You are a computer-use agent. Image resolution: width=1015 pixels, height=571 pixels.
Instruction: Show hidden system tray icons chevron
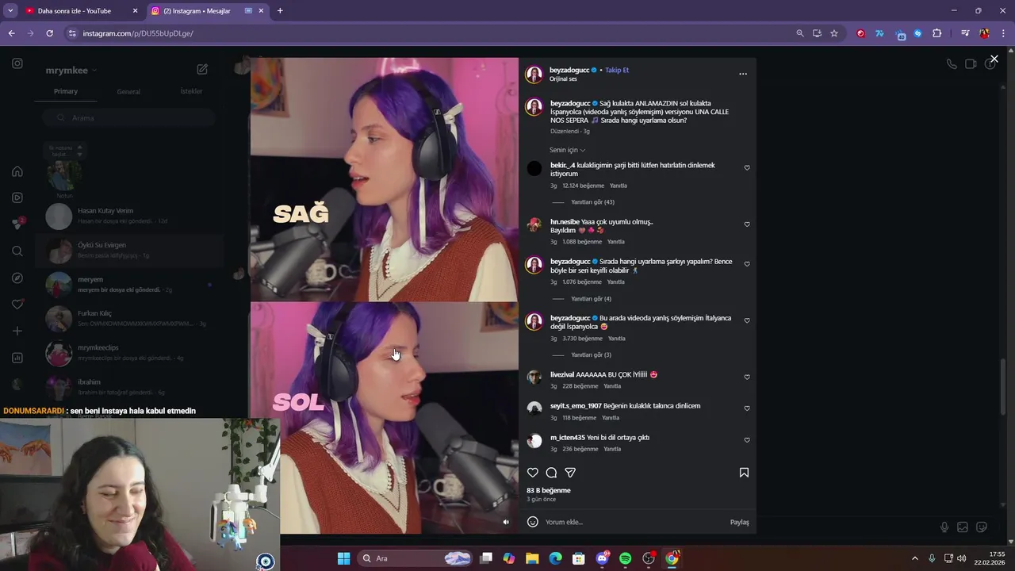click(914, 558)
